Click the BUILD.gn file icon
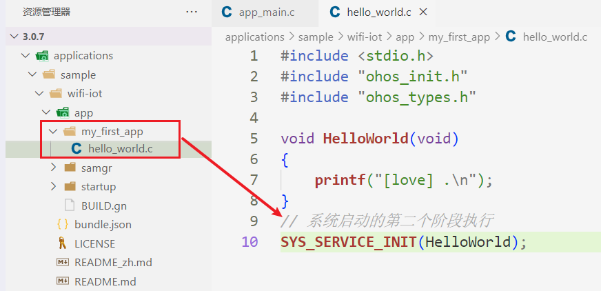The width and height of the screenshot is (601, 291). 69,205
